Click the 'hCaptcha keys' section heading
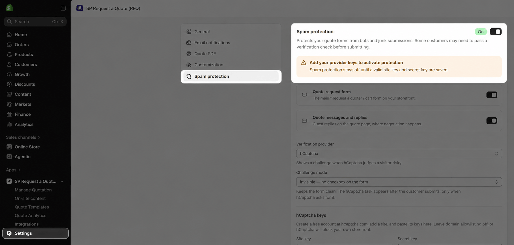 point(311,215)
